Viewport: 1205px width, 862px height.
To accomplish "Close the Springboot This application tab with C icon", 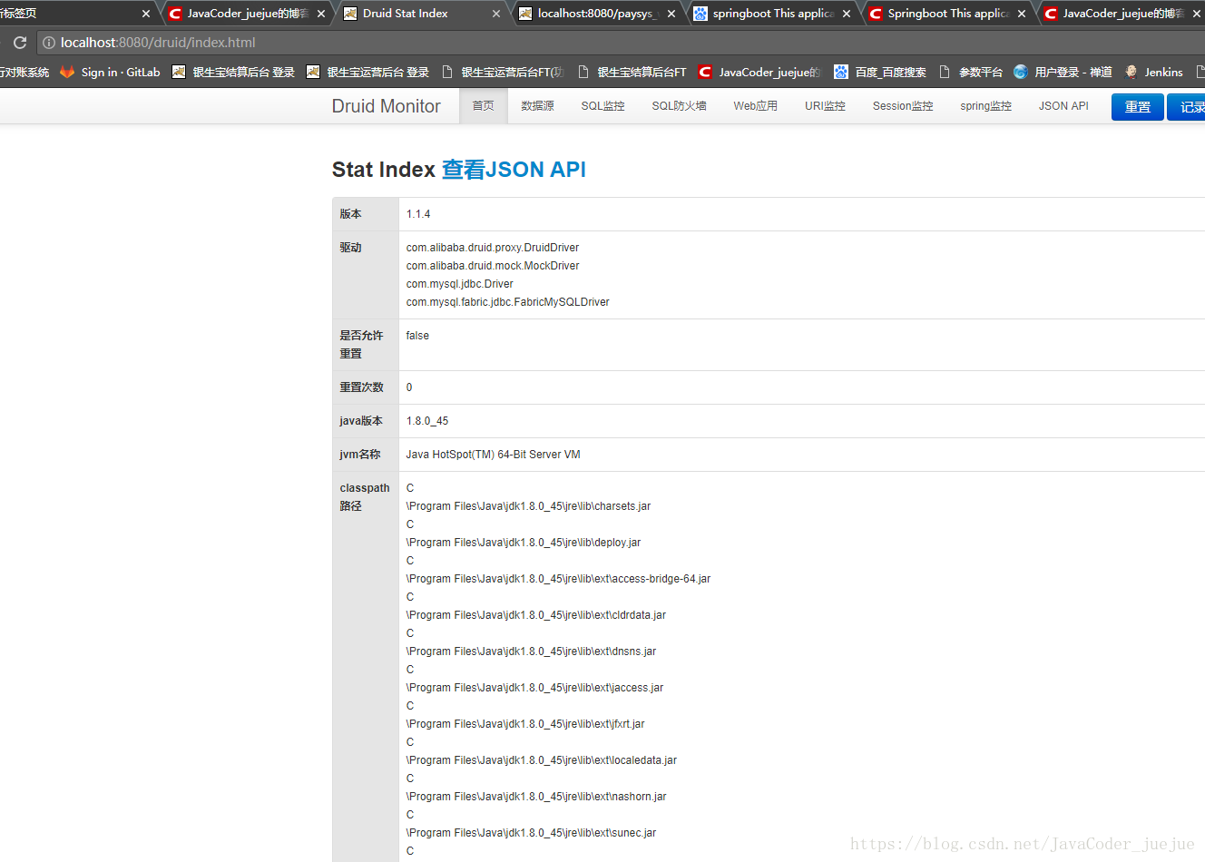I will (1022, 14).
